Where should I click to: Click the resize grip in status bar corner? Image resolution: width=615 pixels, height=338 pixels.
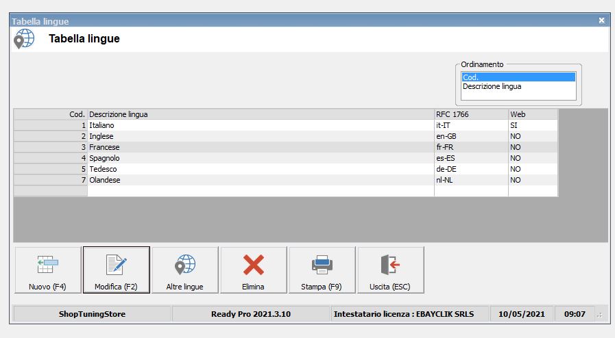600,315
